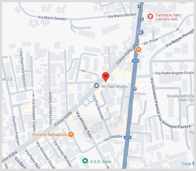Click the bus stop icon beside Farmacia

click(142, 19)
